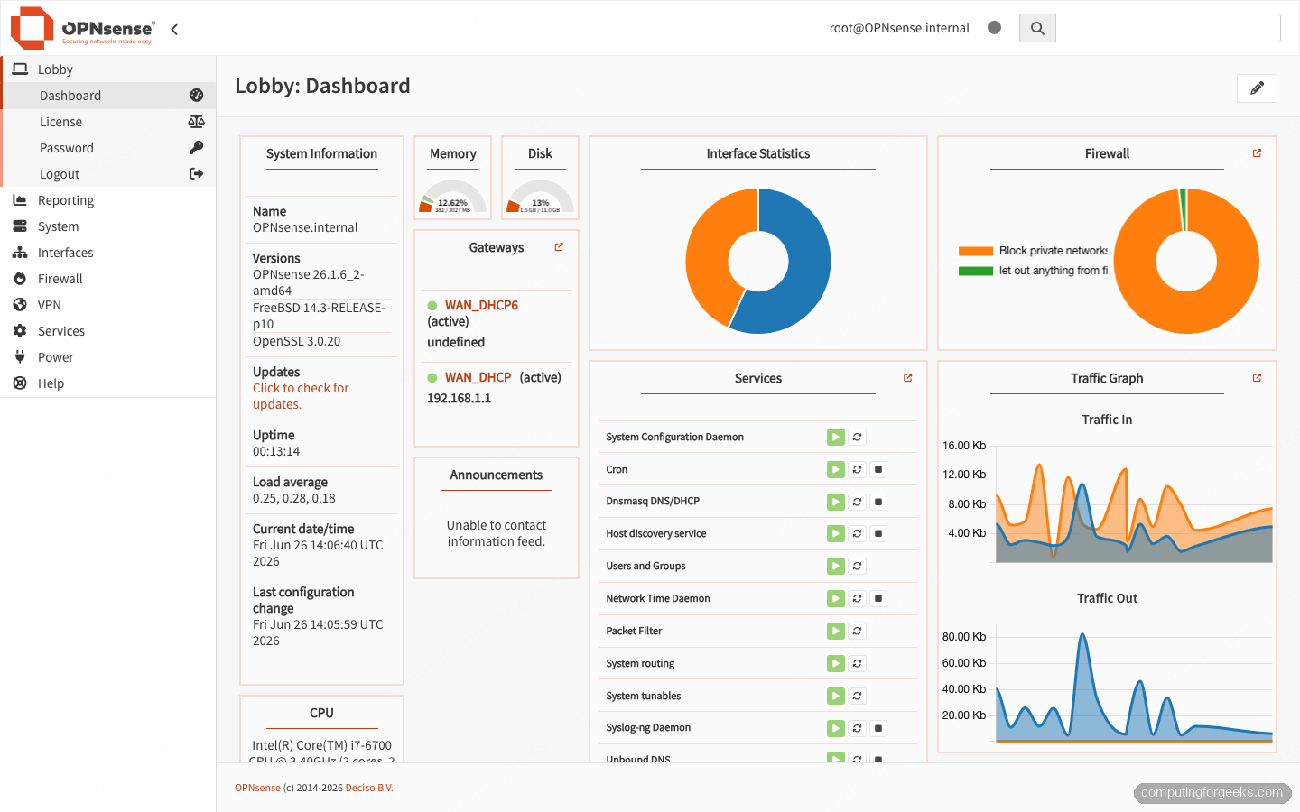Click green status icon for System Configuration Daemon

836,437
